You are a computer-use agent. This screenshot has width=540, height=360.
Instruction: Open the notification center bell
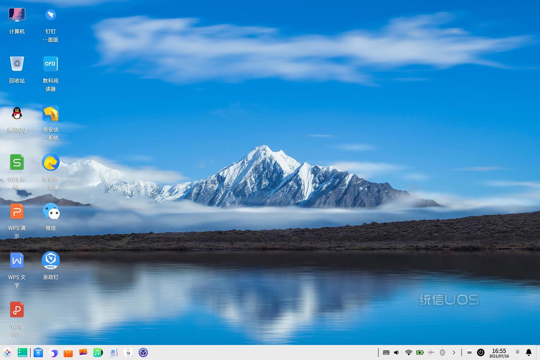point(529,352)
